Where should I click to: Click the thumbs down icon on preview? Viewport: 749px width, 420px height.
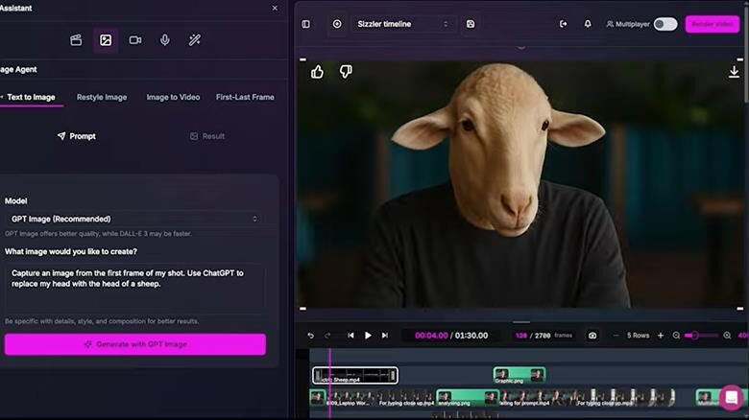click(346, 72)
